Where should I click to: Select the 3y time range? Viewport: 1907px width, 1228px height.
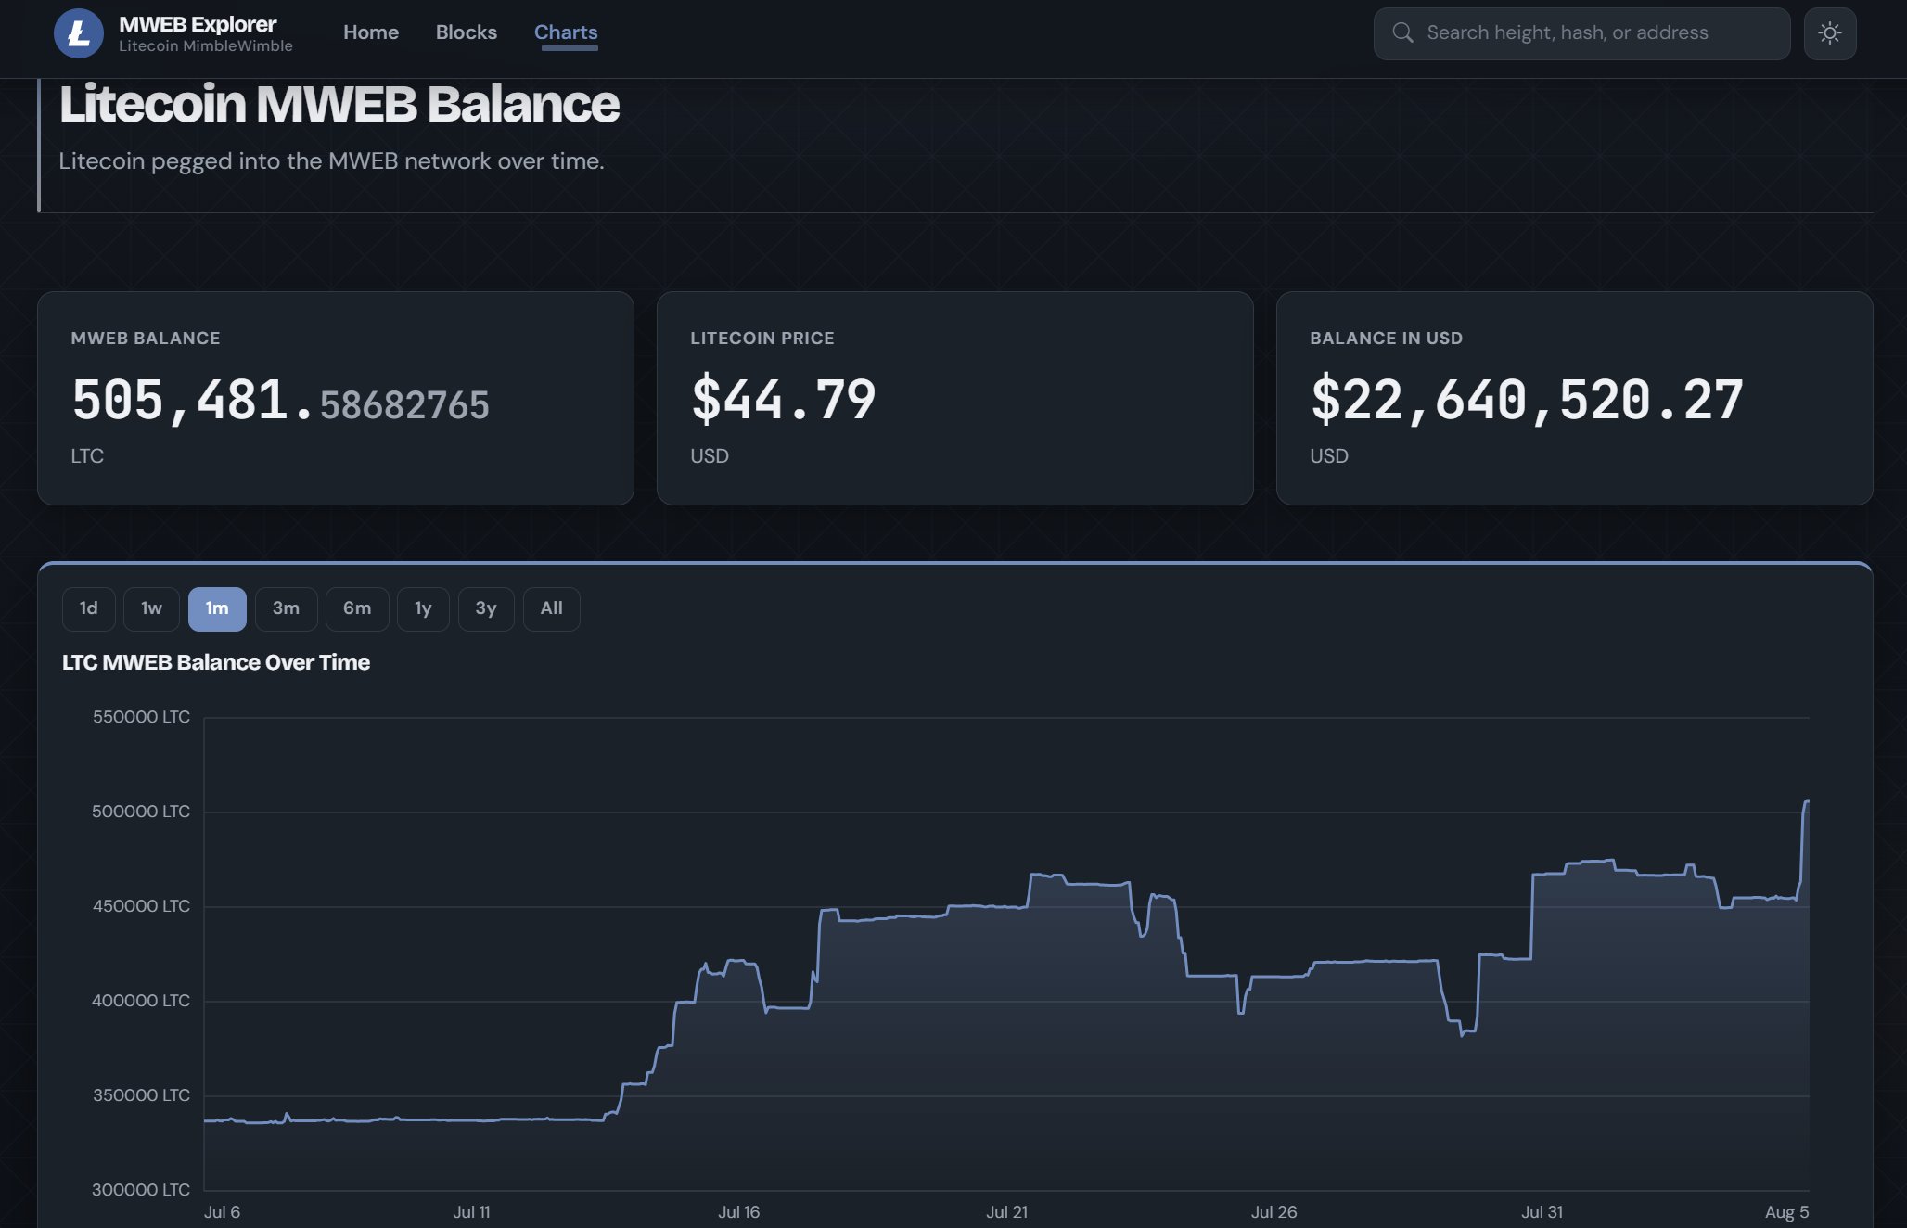click(486, 608)
